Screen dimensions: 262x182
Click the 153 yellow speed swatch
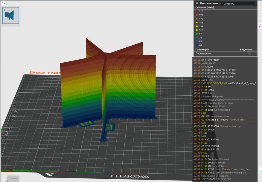click(x=196, y=22)
